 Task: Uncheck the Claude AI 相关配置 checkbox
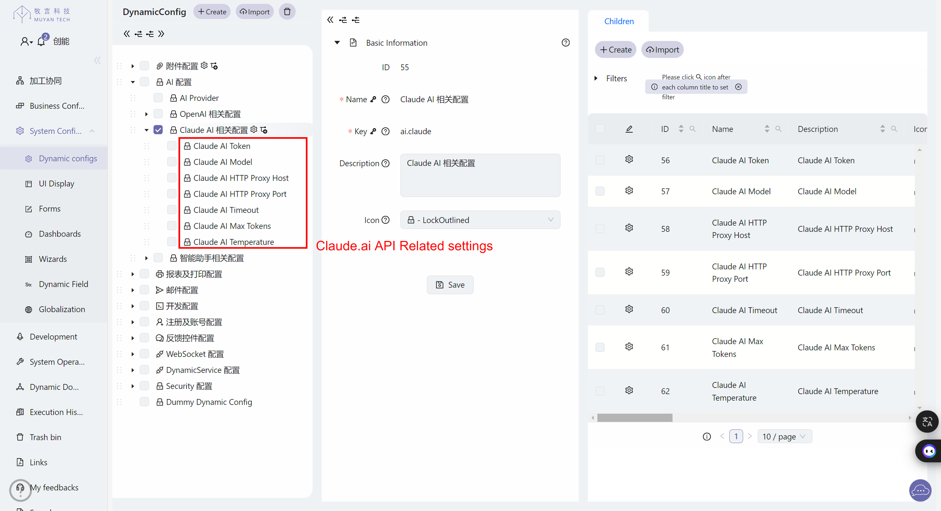tap(158, 130)
